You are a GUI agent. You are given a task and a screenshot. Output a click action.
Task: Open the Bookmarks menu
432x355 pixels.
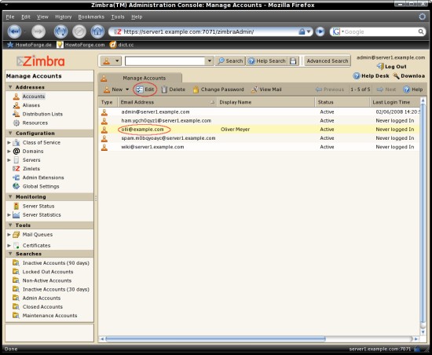point(91,16)
